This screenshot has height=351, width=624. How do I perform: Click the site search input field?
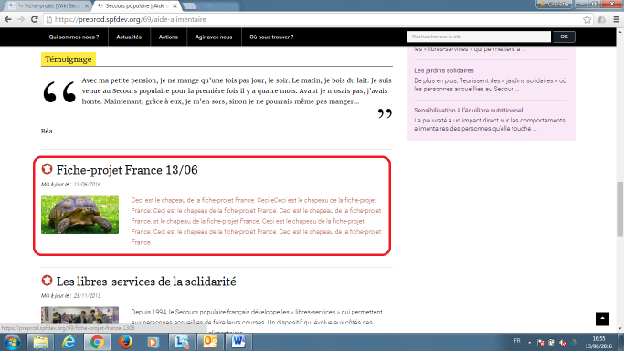pos(479,37)
